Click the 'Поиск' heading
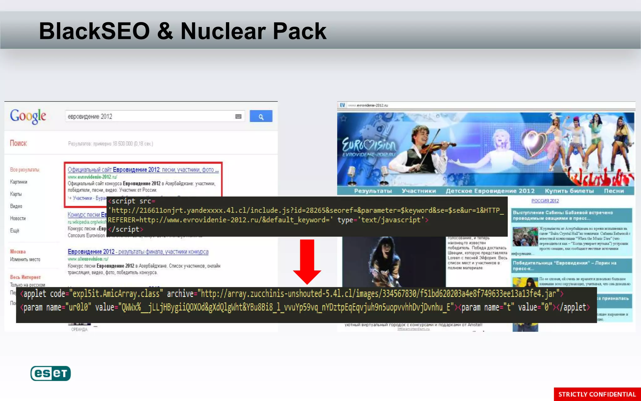The height and width of the screenshot is (401, 641). coord(18,143)
